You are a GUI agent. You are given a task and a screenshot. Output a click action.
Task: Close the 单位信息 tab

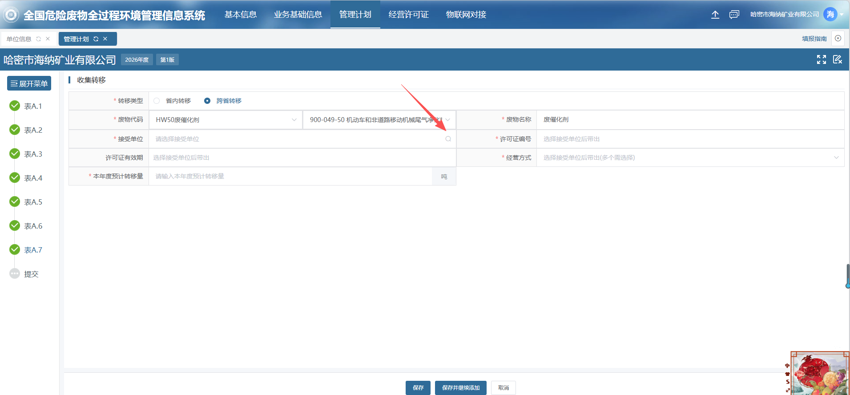[48, 39]
